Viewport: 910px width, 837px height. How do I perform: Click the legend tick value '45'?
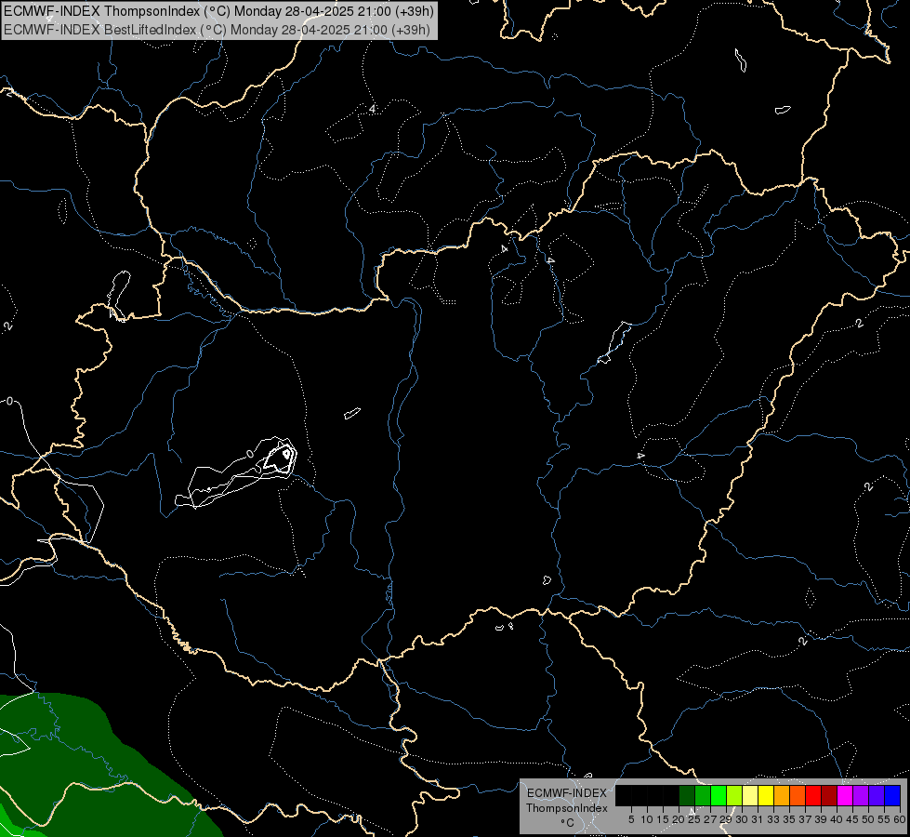coord(852,819)
